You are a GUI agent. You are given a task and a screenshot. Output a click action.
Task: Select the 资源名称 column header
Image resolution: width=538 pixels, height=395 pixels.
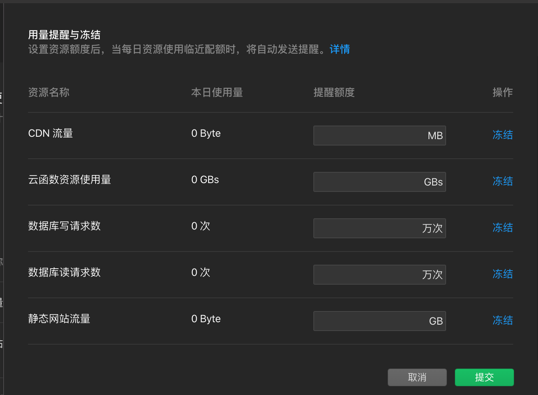[49, 92]
